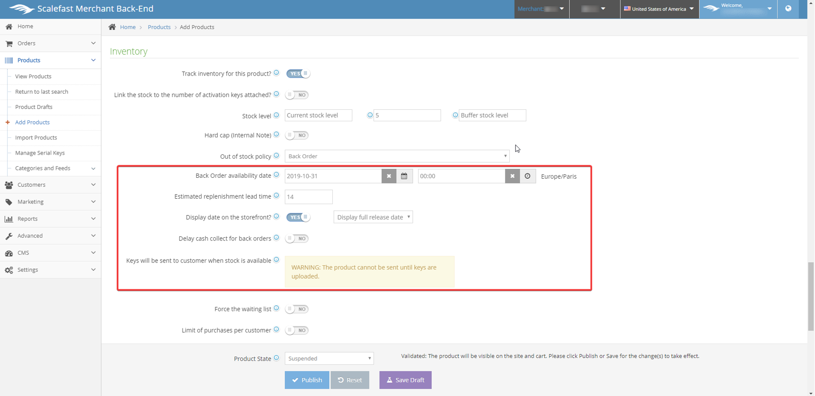
Task: Click info icon beside Out of stock policy
Action: click(276, 156)
